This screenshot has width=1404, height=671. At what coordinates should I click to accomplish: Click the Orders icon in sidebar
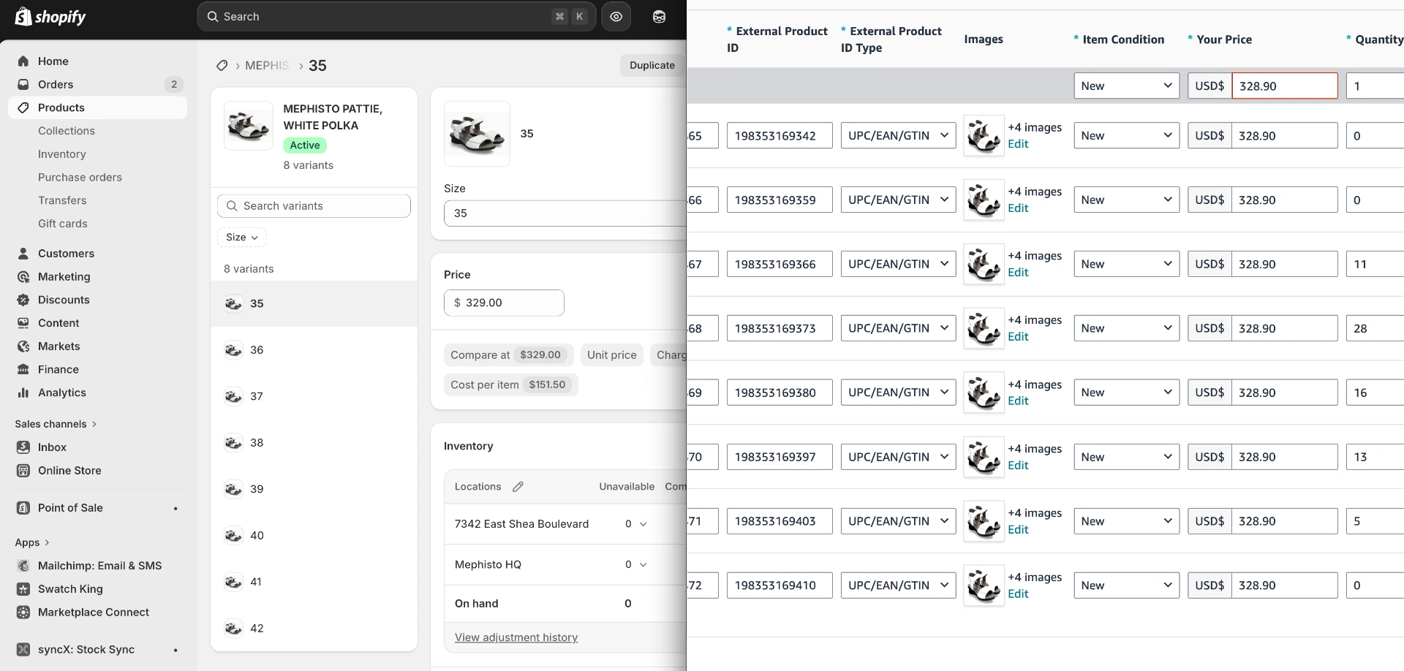coord(23,85)
